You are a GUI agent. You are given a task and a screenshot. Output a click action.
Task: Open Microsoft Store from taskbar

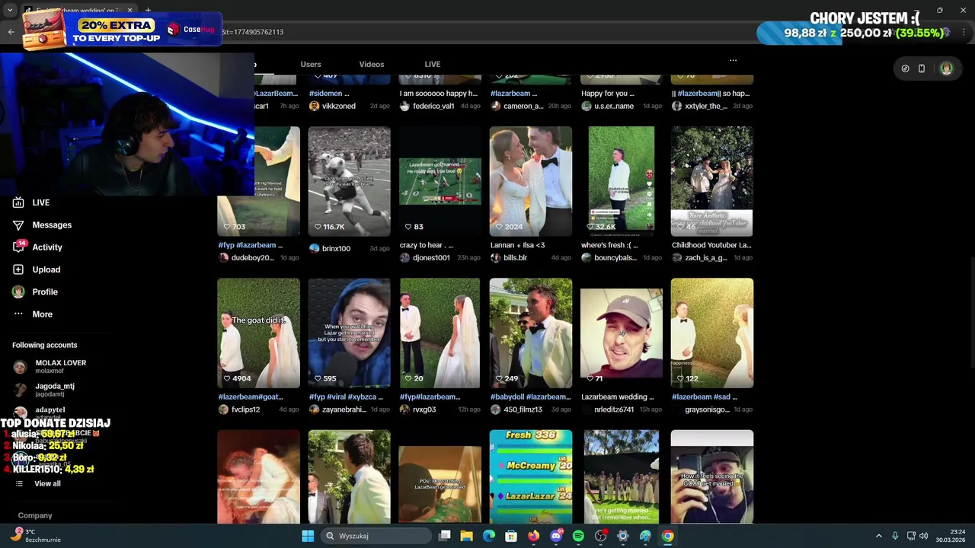(511, 536)
